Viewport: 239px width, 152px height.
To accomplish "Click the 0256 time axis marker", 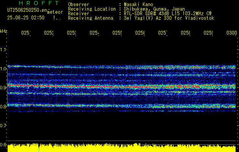I will [x=140, y=33].
